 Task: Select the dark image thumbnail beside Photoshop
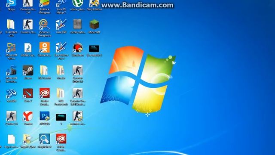click(61, 119)
